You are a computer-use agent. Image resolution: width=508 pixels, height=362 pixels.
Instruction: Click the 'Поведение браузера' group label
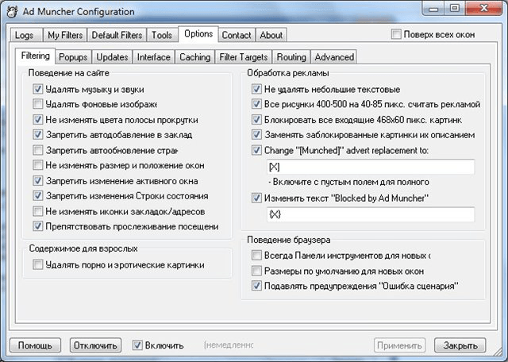[289, 240]
